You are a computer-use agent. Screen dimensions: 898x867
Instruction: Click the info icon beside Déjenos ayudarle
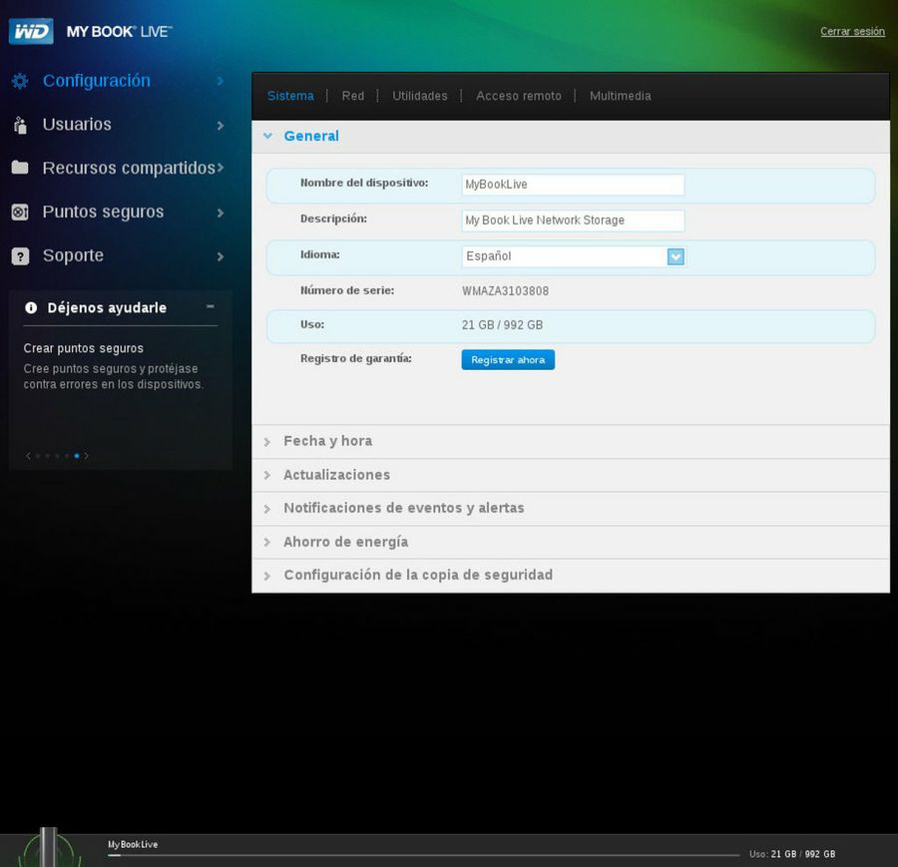[x=31, y=308]
